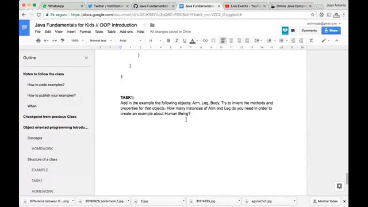Click the Print icon in the toolbar
The image size is (368, 207).
(x=39, y=41)
